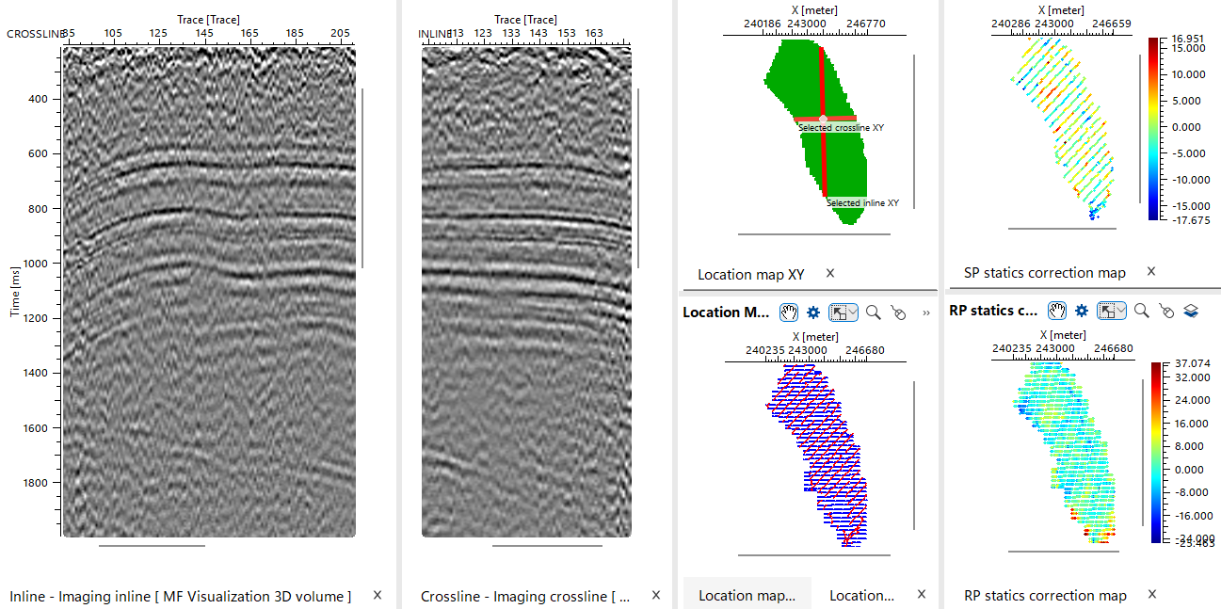Select the Location map XY tab
Image resolution: width=1221 pixels, height=609 pixels.
click(751, 275)
